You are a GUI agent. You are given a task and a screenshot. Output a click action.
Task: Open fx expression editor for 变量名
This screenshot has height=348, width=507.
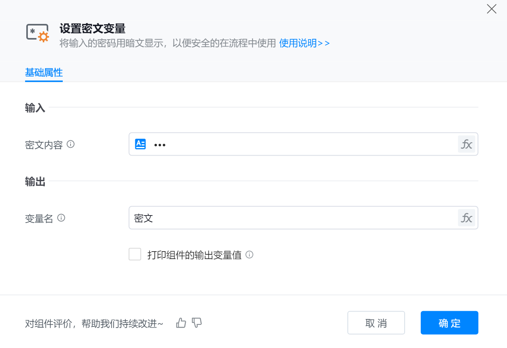466,218
